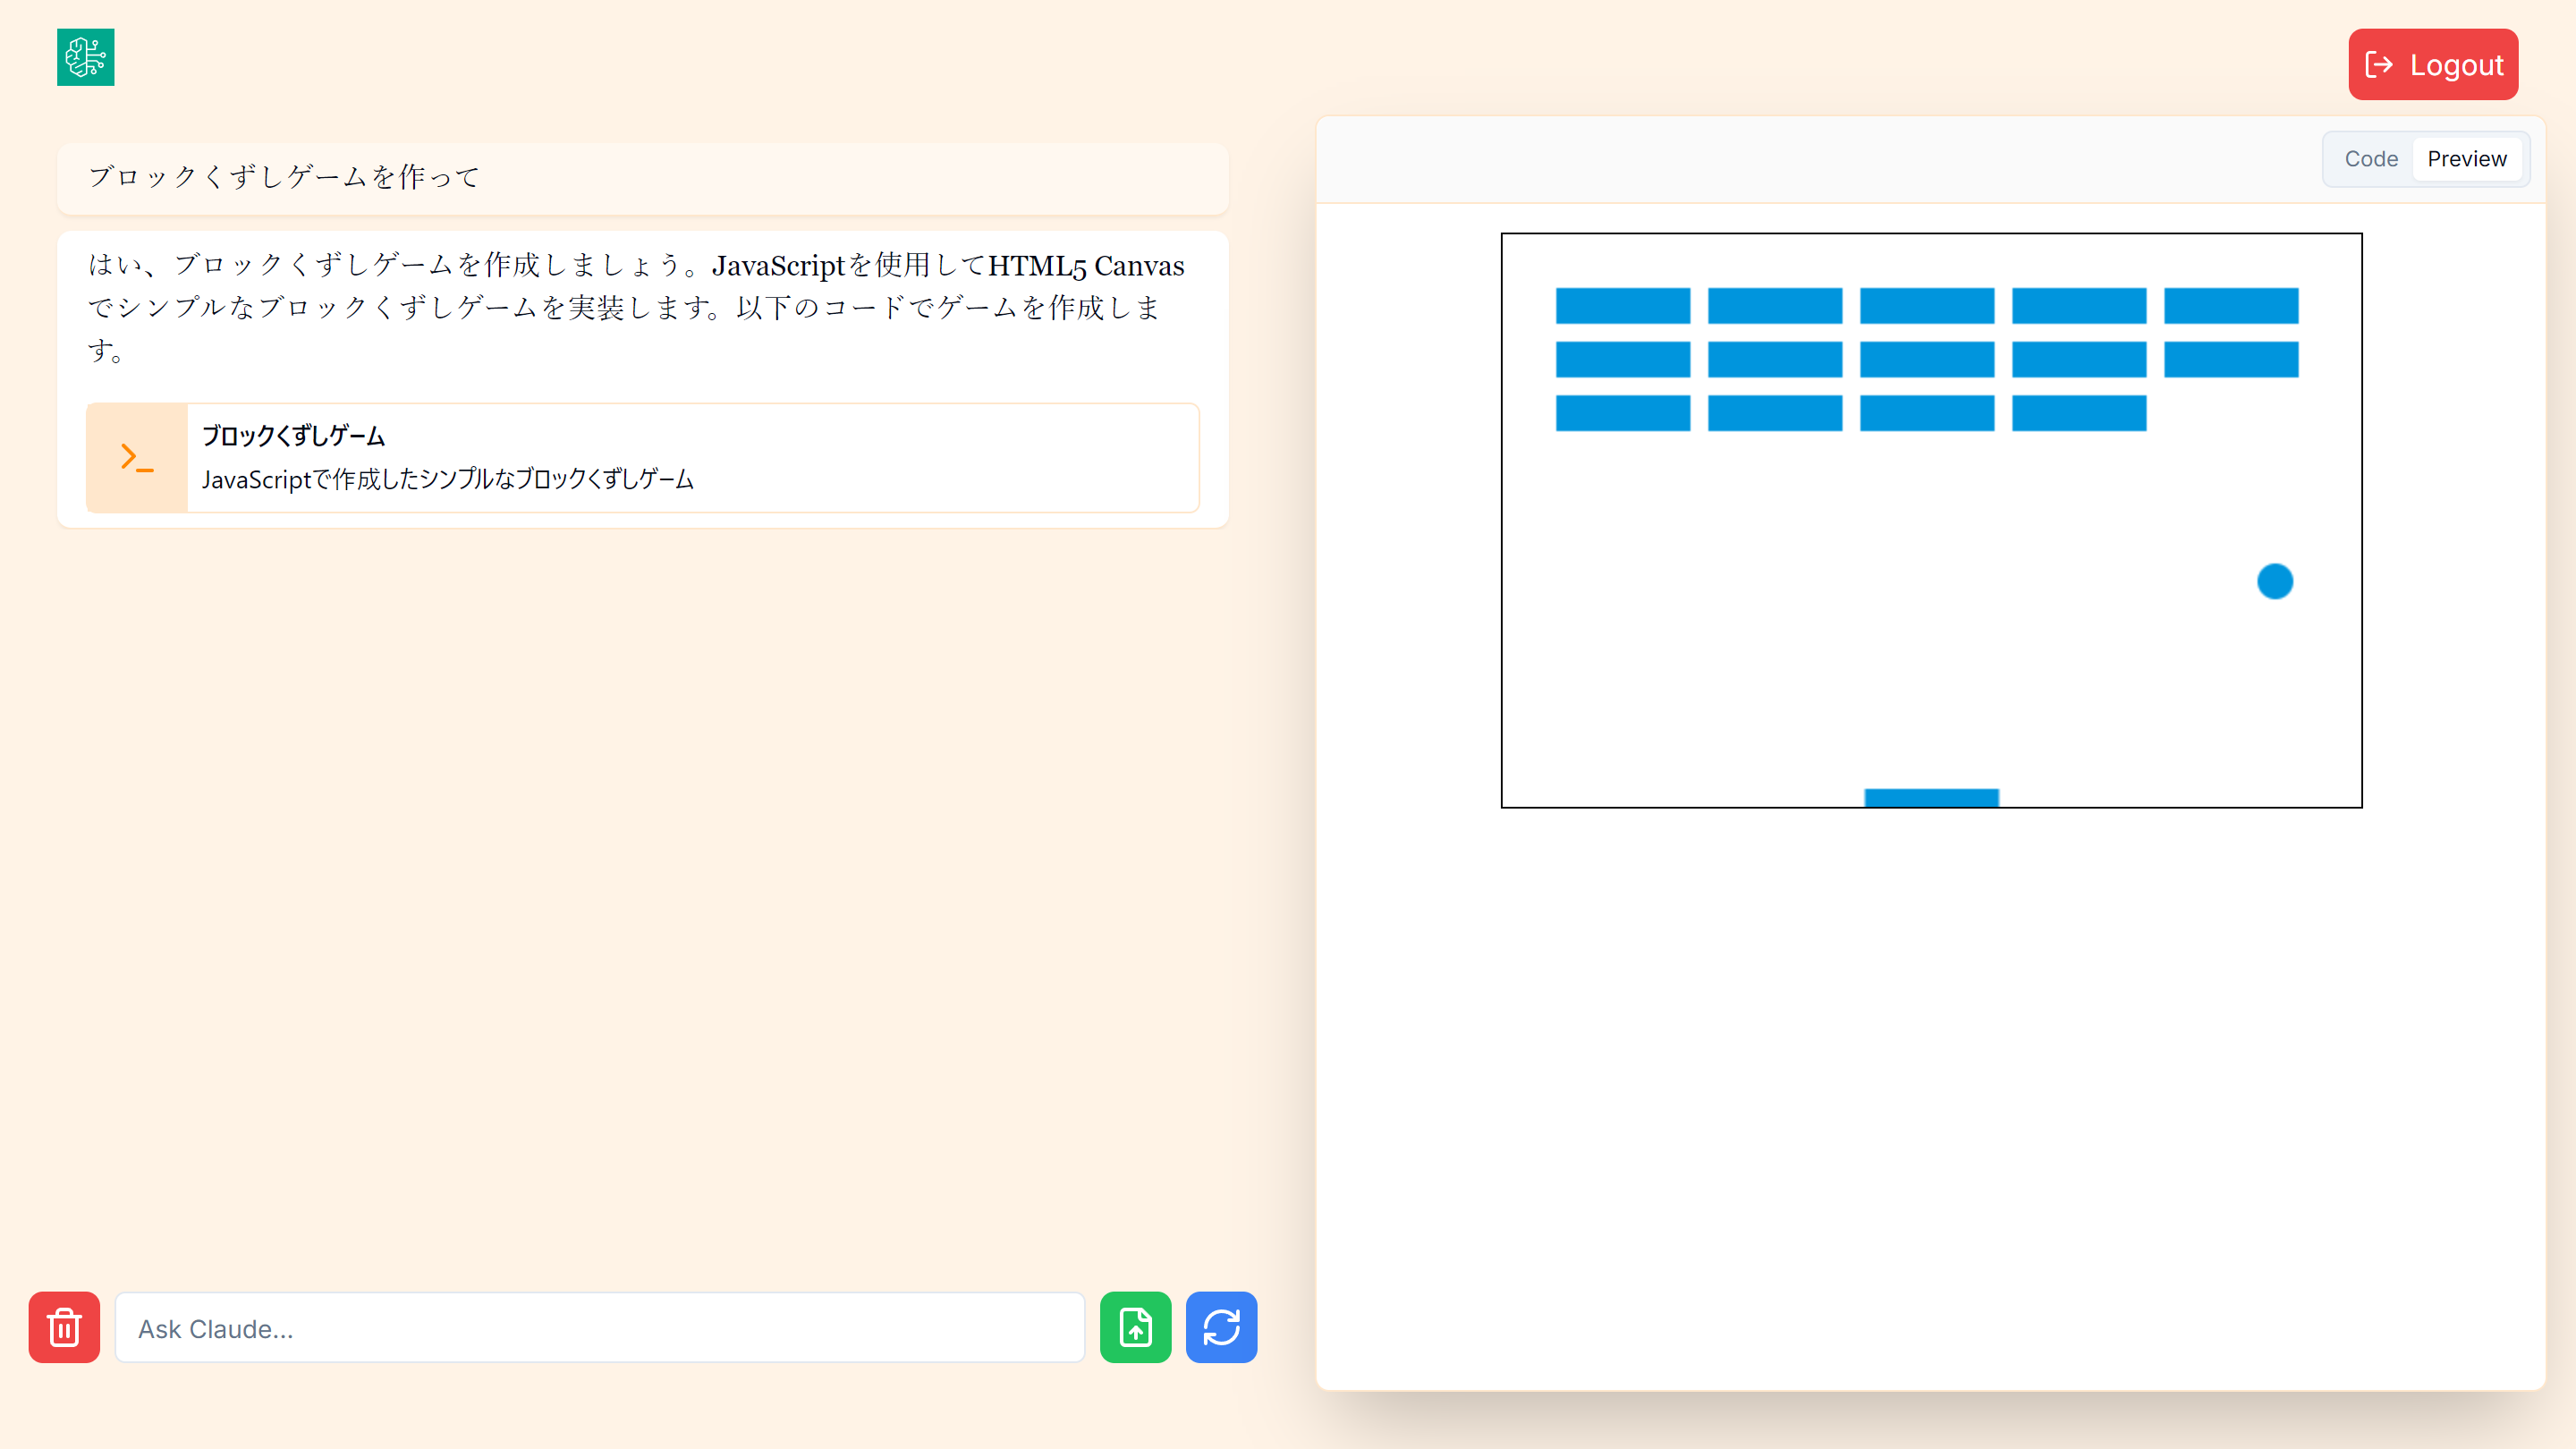This screenshot has height=1449, width=2576.
Task: Click the user message ブロックくずしゲームを作って
Action: pos(285,177)
